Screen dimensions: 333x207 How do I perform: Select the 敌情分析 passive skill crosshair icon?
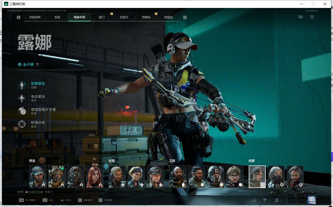click(x=22, y=124)
